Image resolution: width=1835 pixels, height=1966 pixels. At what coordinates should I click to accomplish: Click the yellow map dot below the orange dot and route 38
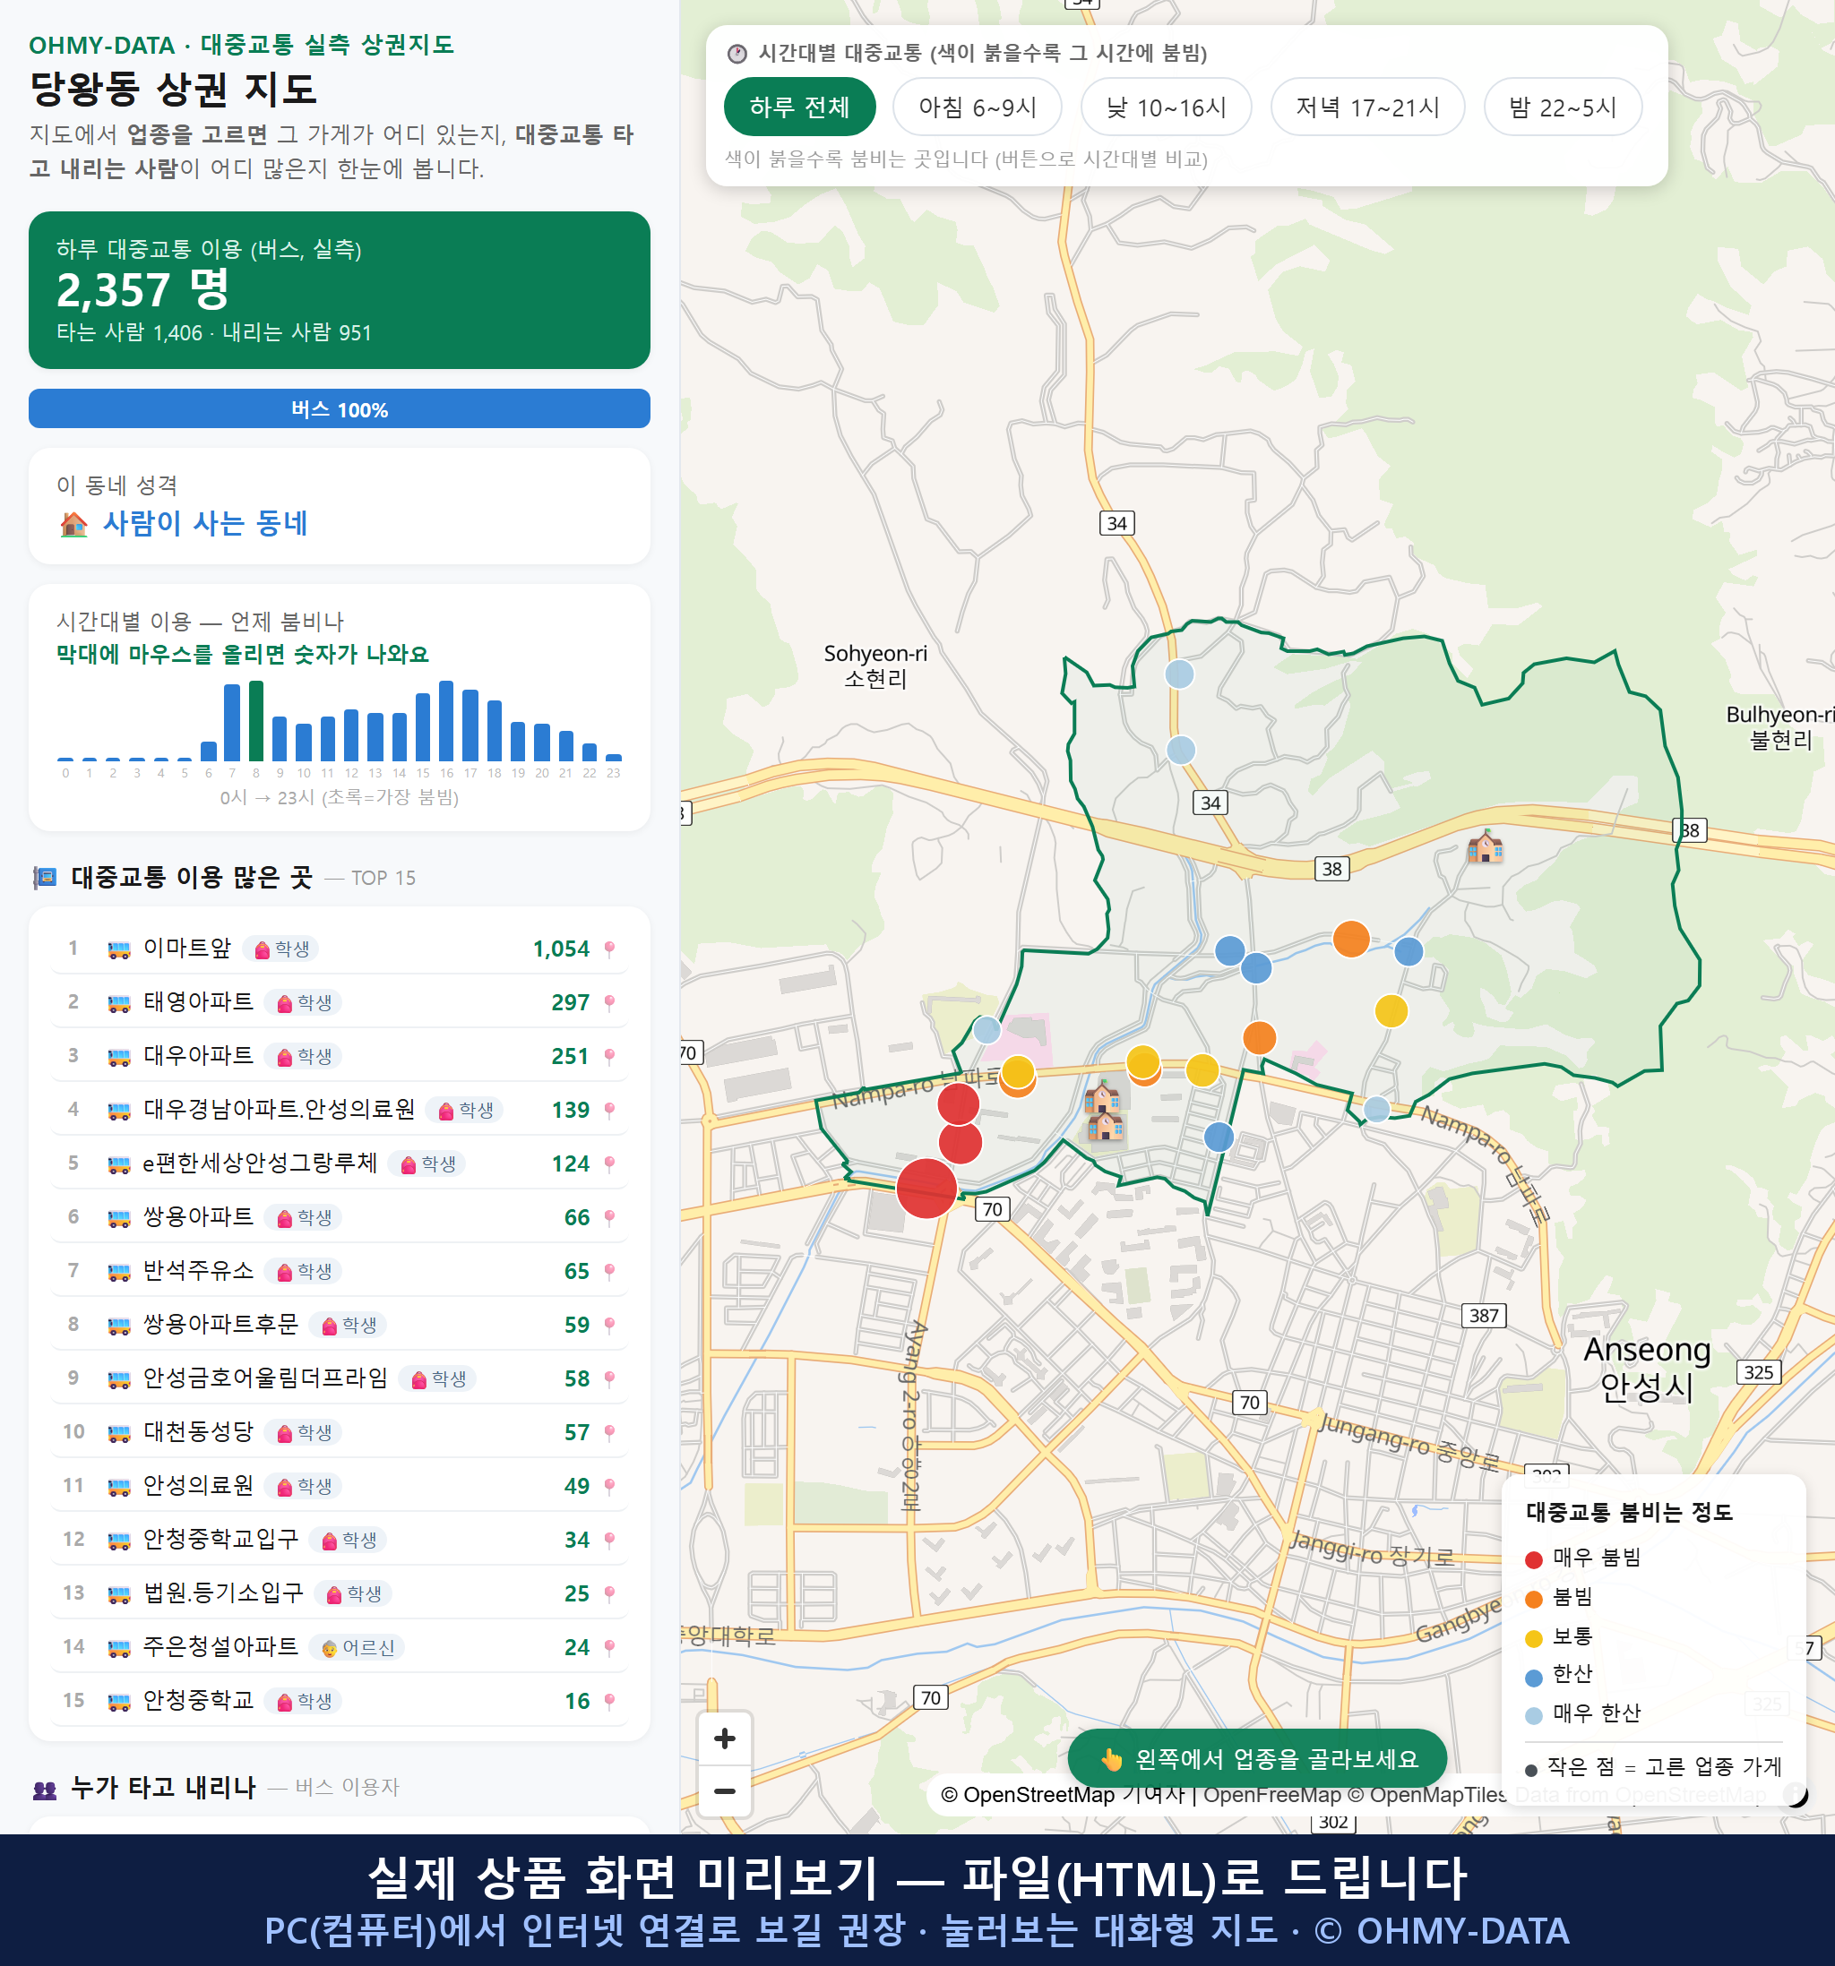[1391, 1010]
